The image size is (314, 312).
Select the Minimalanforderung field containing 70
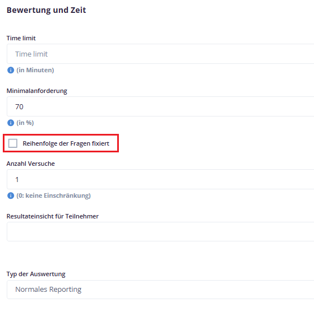pyautogui.click(x=160, y=106)
